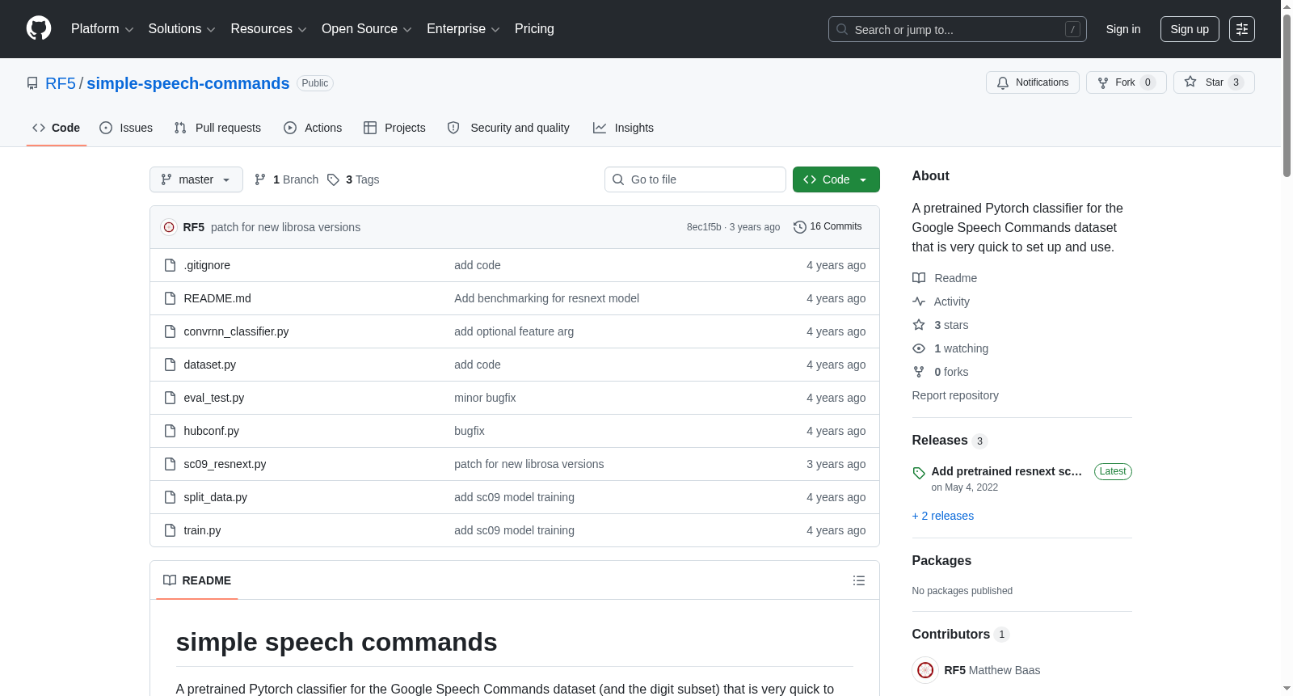Switch to Security and quality tab

click(508, 128)
